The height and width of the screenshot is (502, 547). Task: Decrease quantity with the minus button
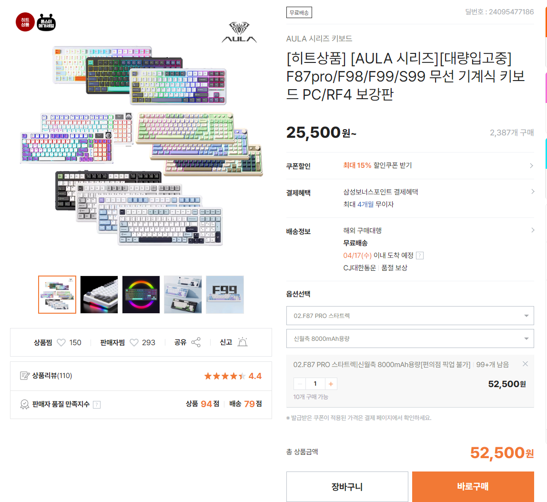click(x=300, y=384)
